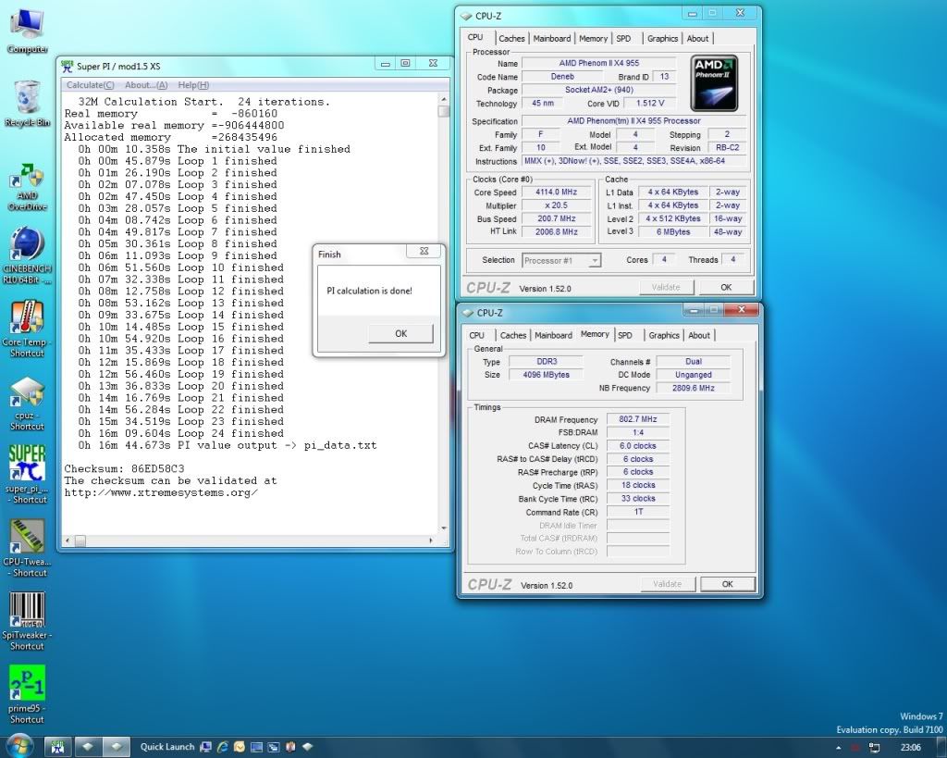The height and width of the screenshot is (758, 947).
Task: Show hidden system tray icons
Action: pyautogui.click(x=838, y=749)
